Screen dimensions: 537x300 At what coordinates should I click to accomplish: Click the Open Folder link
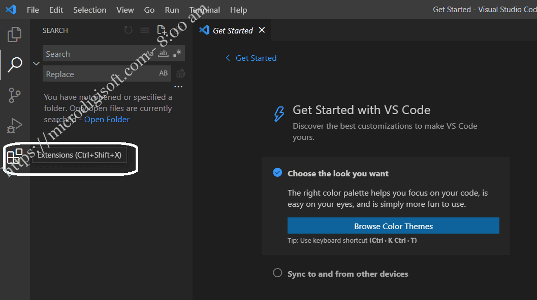click(107, 119)
